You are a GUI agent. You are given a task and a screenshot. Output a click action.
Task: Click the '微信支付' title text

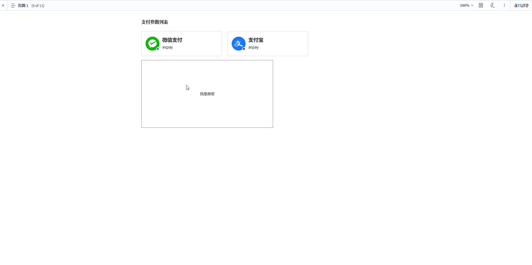click(x=172, y=40)
